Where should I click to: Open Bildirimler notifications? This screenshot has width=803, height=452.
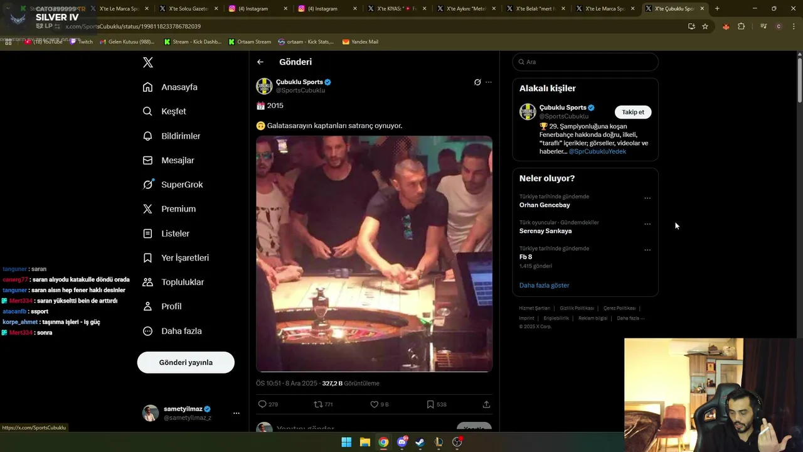[171, 136]
